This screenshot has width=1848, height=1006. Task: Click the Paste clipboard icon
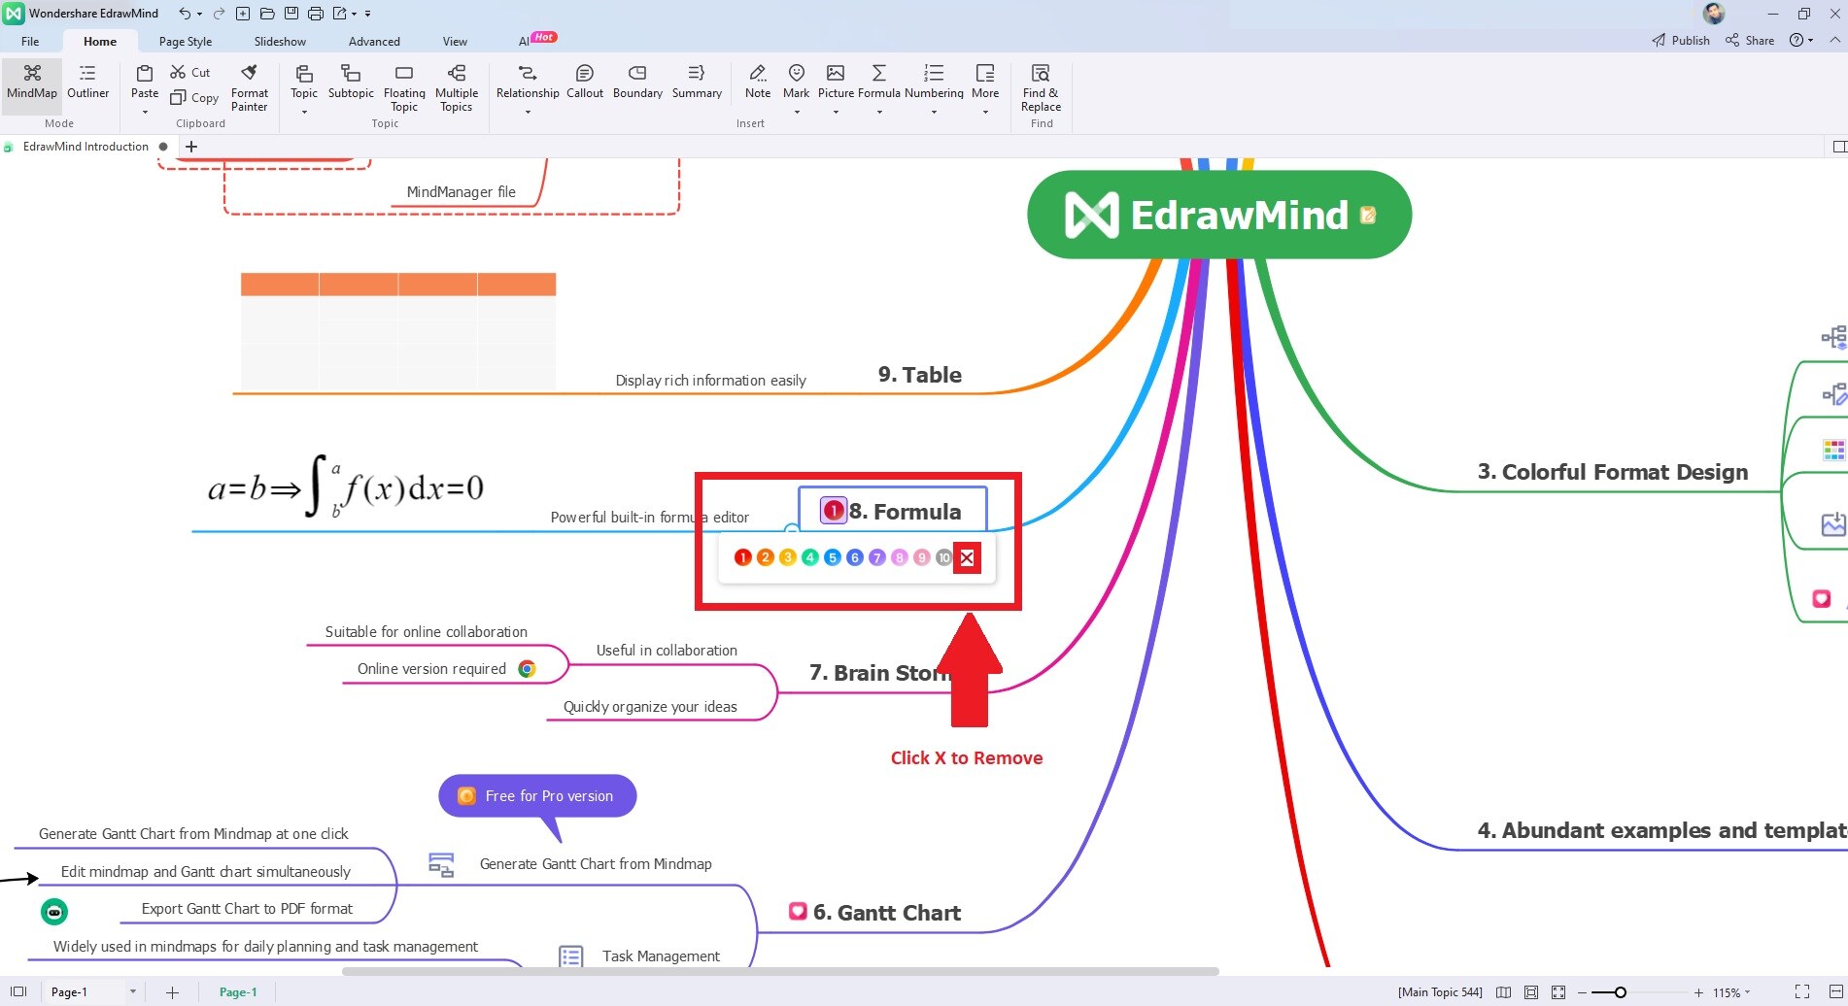point(145,74)
